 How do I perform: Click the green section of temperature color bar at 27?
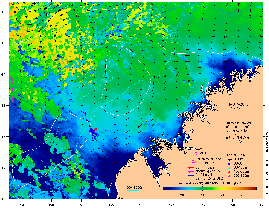(202, 189)
